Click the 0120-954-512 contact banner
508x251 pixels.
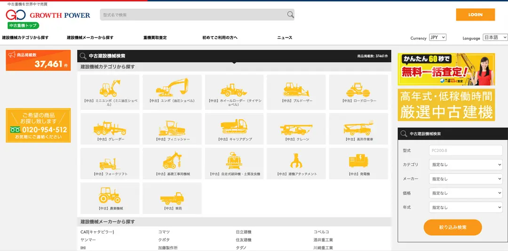pyautogui.click(x=38, y=125)
